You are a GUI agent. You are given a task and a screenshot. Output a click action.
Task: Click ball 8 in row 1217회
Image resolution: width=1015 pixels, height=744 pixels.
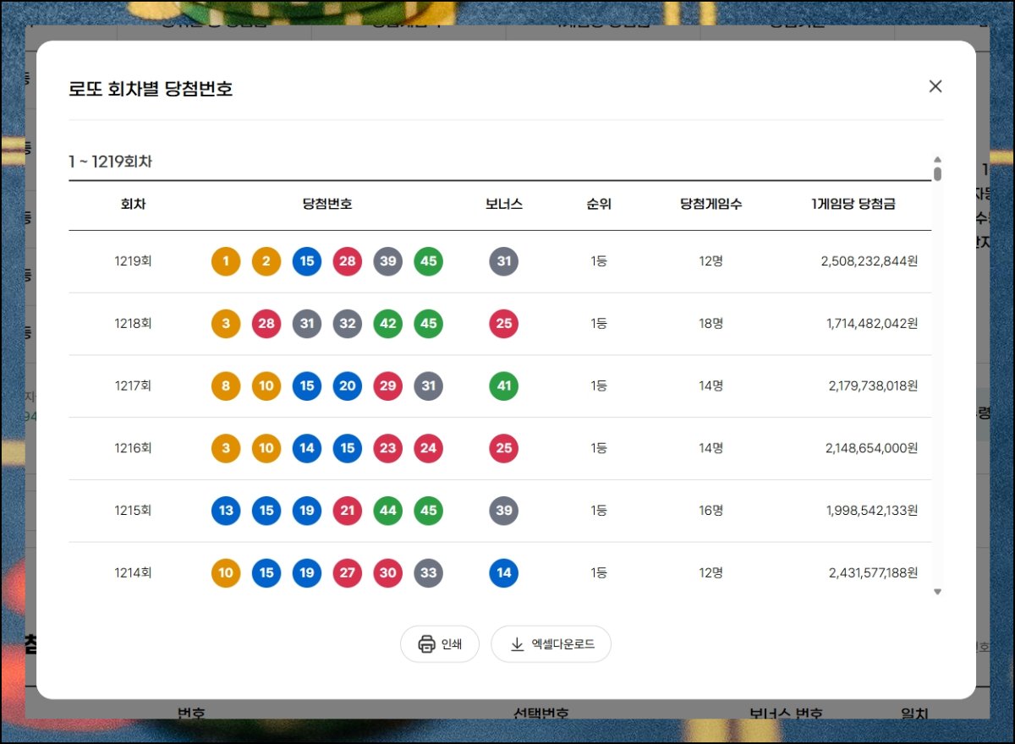226,386
